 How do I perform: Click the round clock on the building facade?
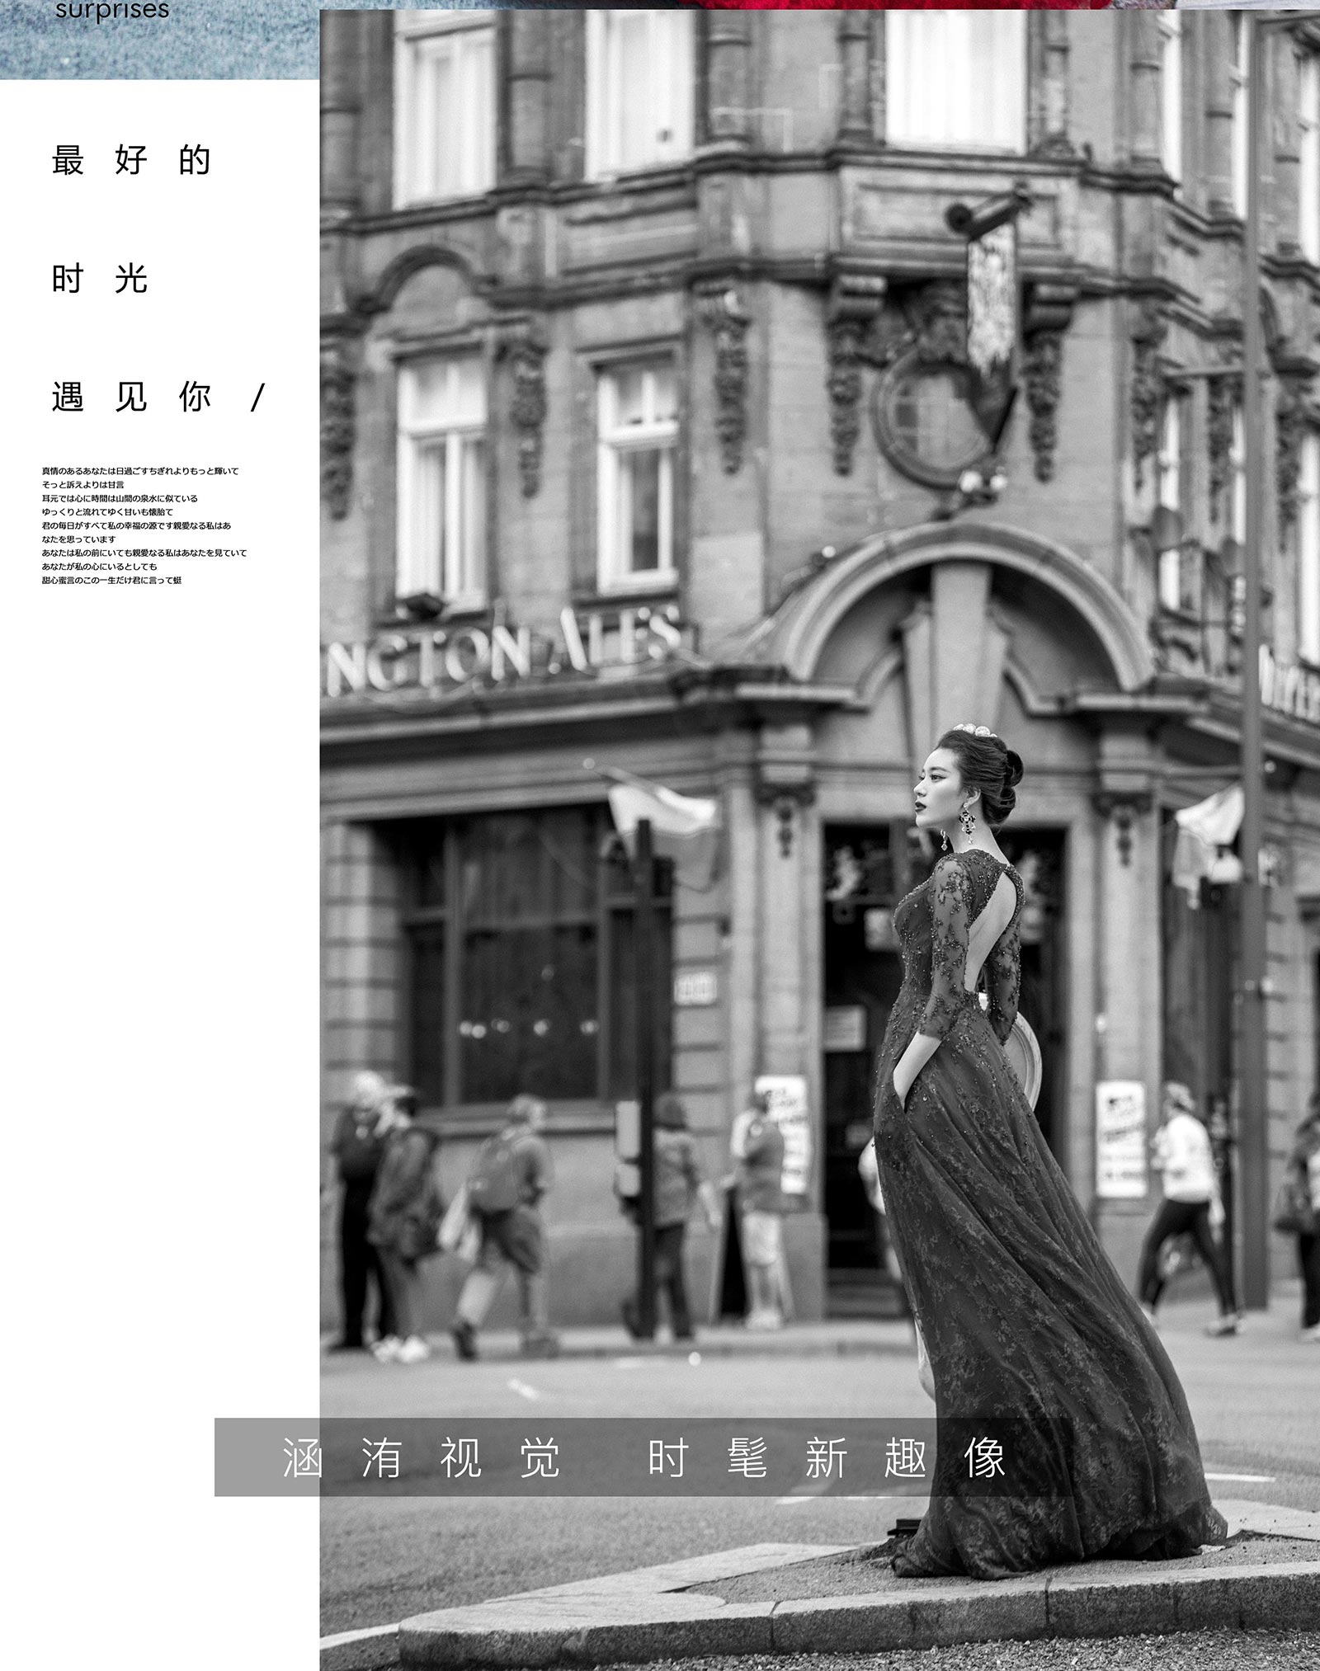pyautogui.click(x=931, y=421)
